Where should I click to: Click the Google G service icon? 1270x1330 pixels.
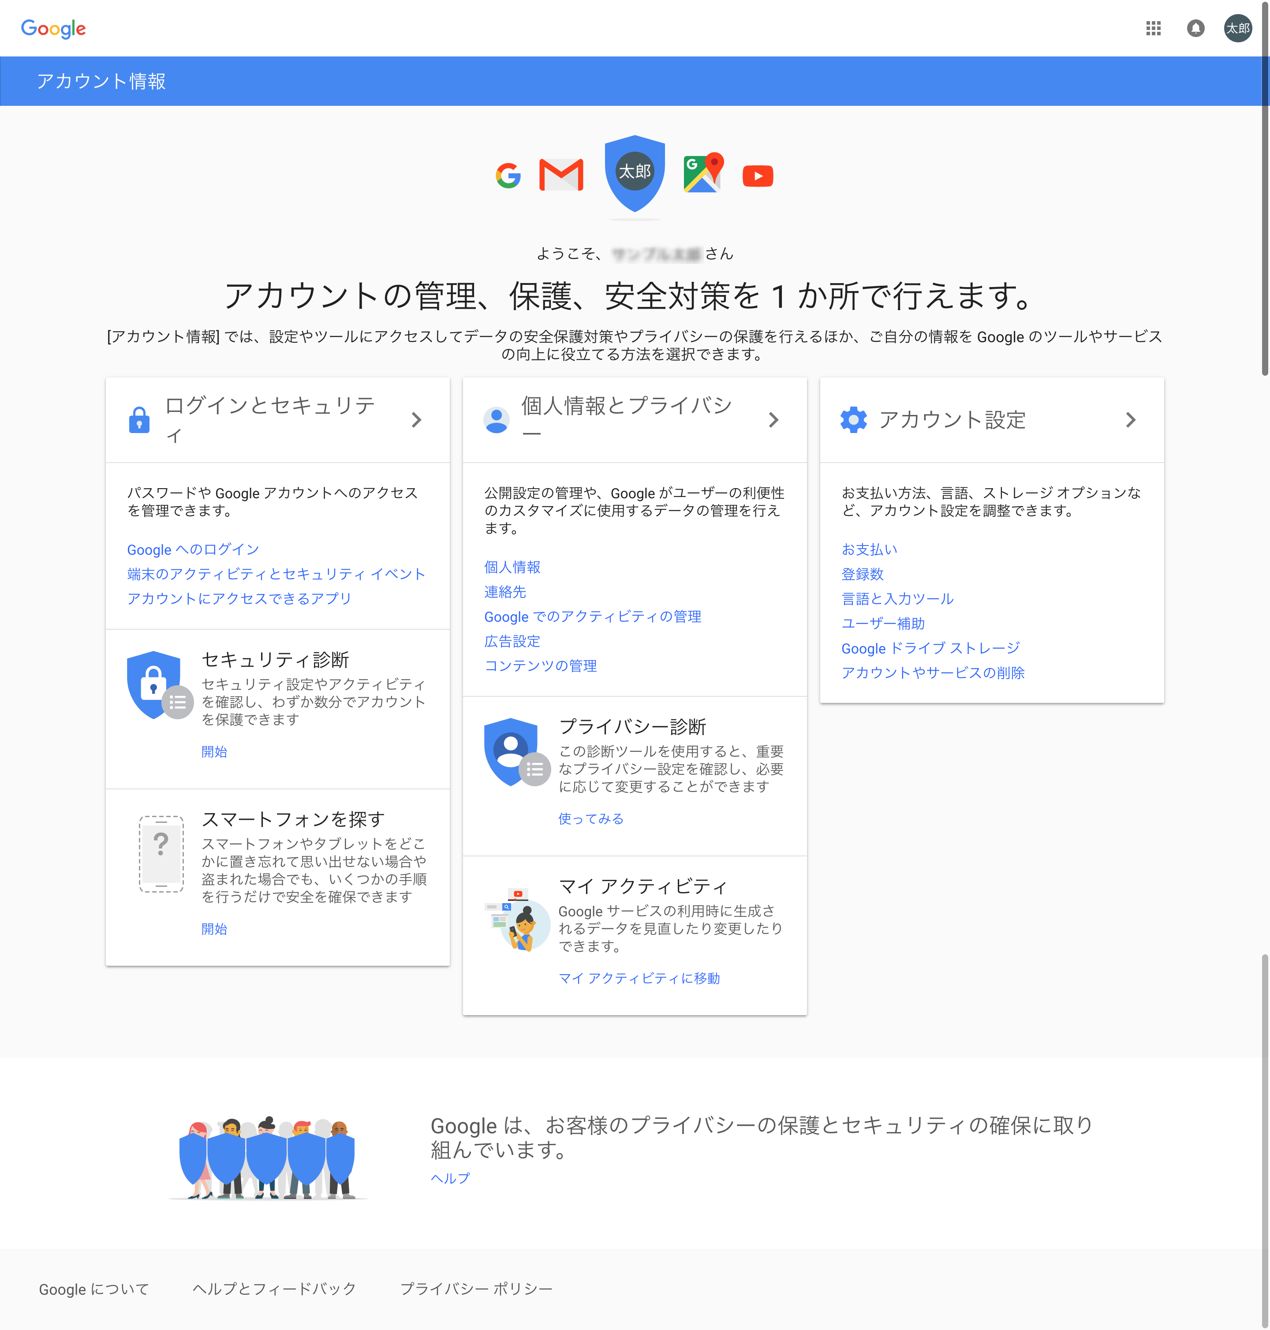click(x=508, y=176)
